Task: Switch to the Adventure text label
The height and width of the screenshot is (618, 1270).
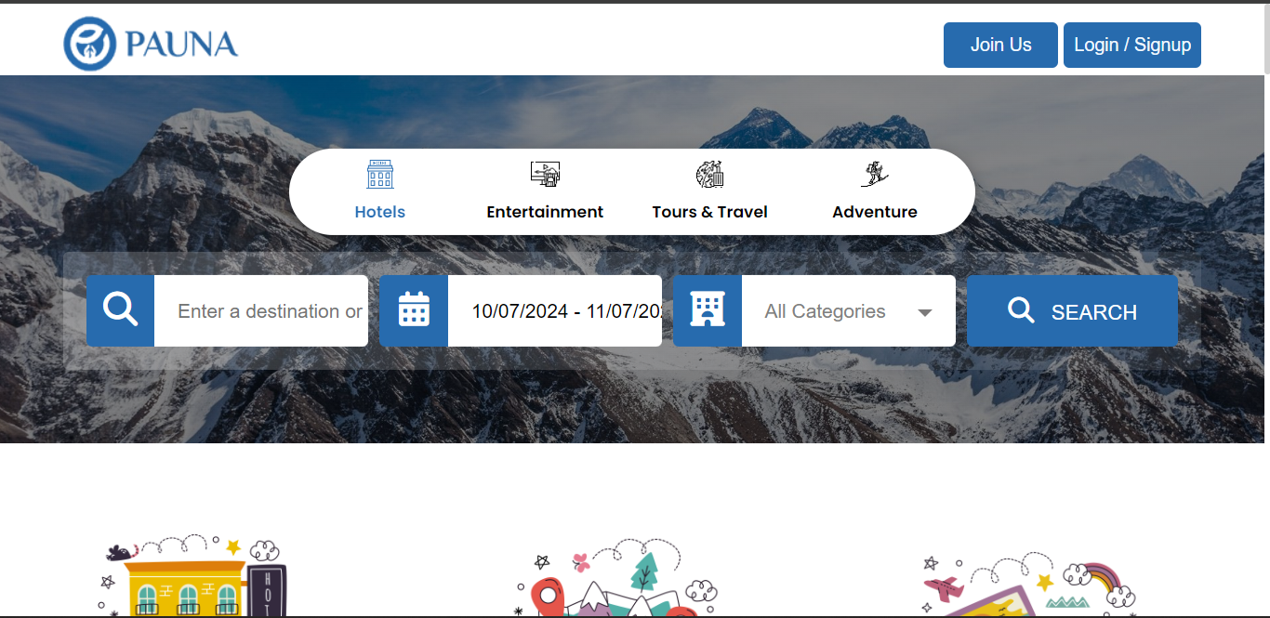Action: pos(874,212)
